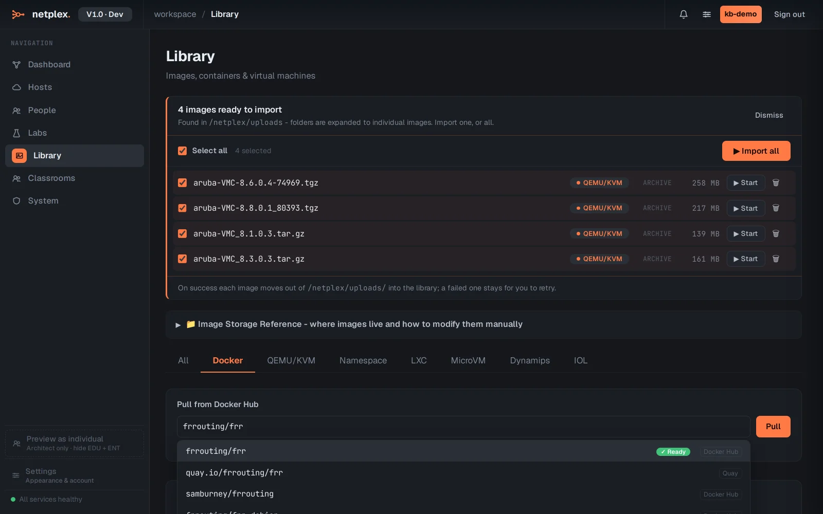Click Preview as individual option
This screenshot has width=823, height=514.
75,443
